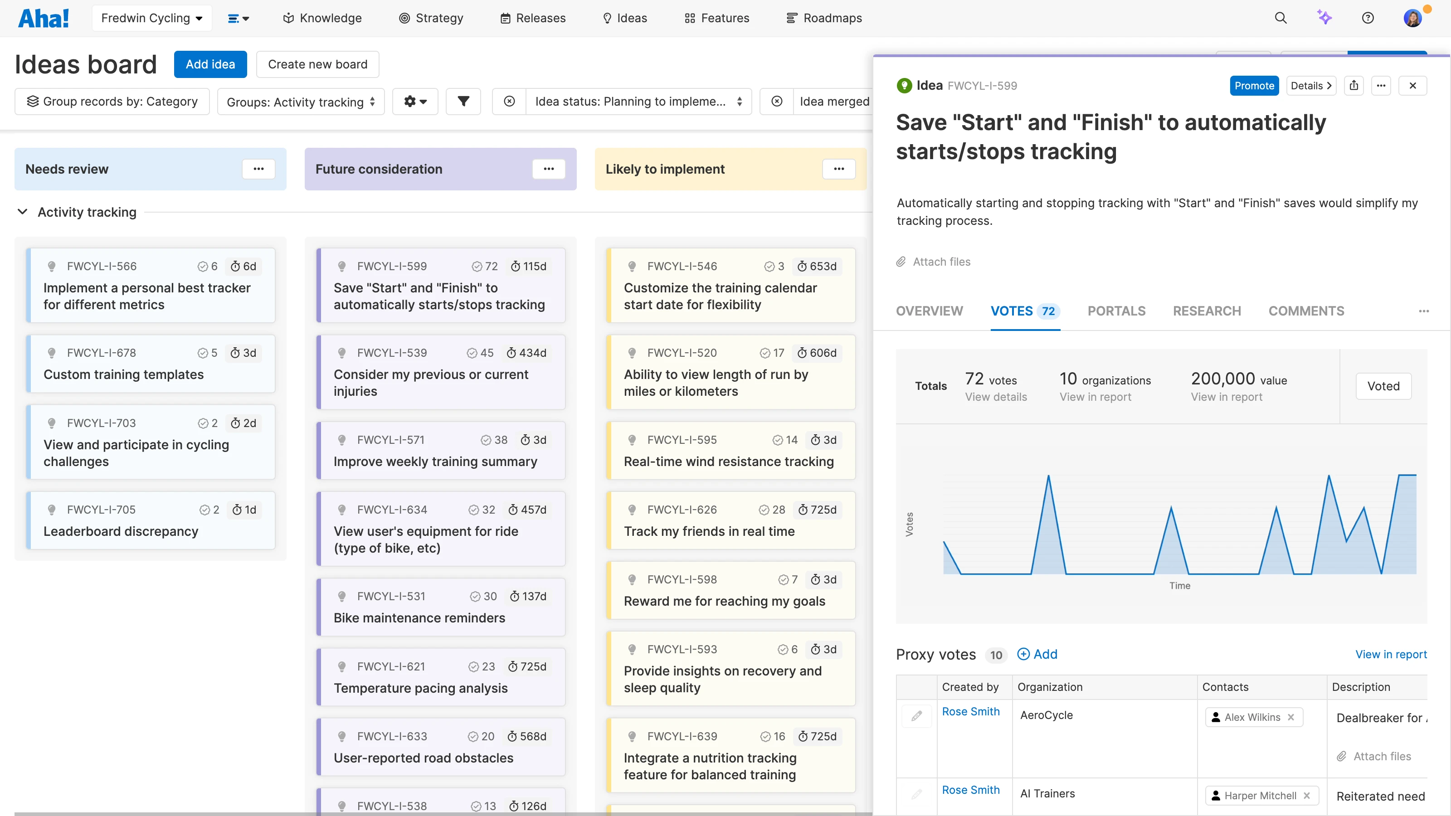Click the Promote button
The width and height of the screenshot is (1451, 816).
click(x=1254, y=86)
